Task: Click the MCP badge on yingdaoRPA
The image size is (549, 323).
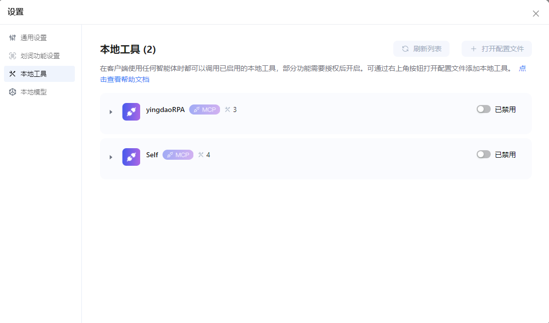Action: coord(204,110)
